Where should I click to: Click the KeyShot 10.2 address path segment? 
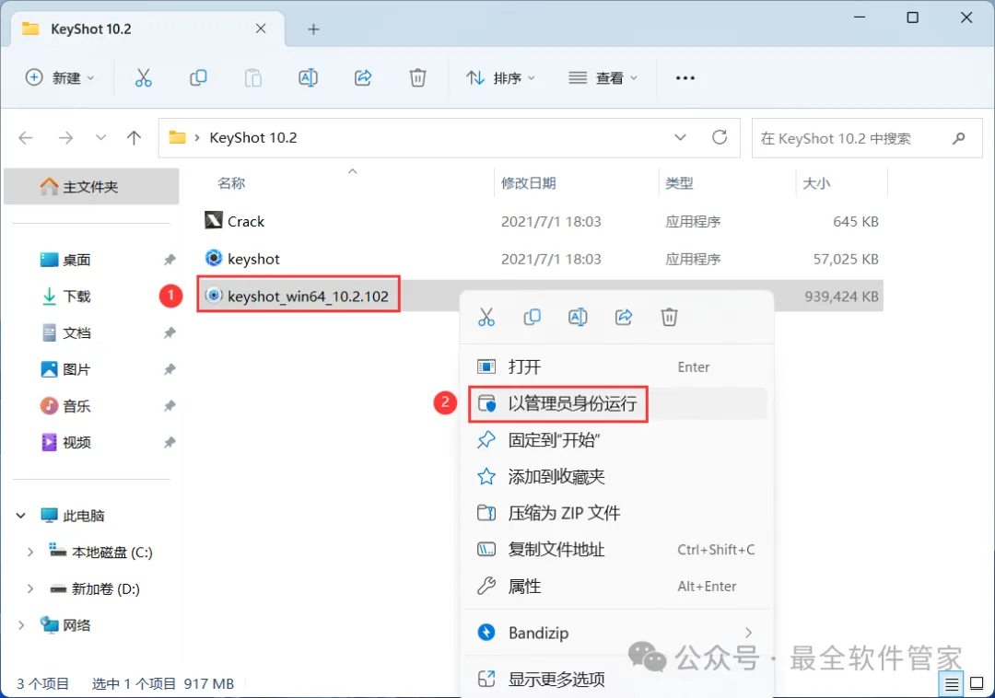click(x=253, y=137)
